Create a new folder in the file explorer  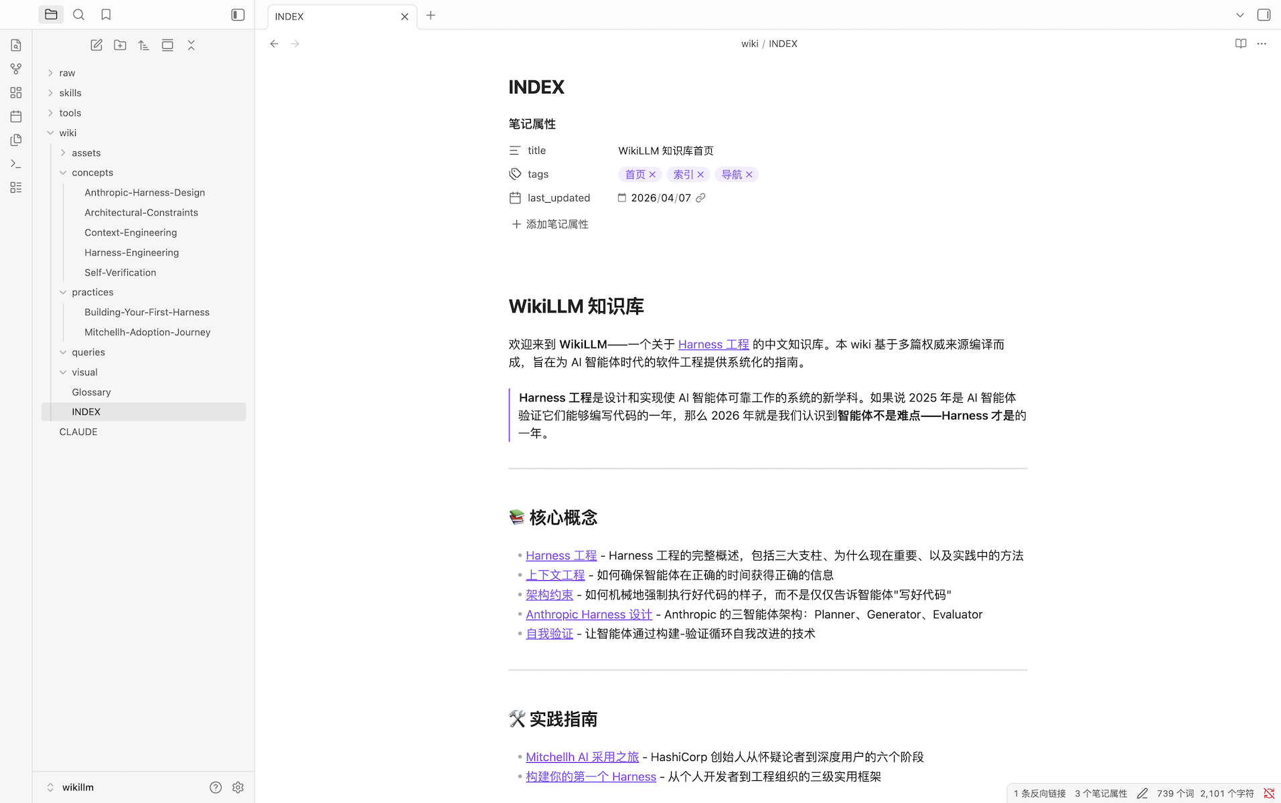tap(120, 46)
